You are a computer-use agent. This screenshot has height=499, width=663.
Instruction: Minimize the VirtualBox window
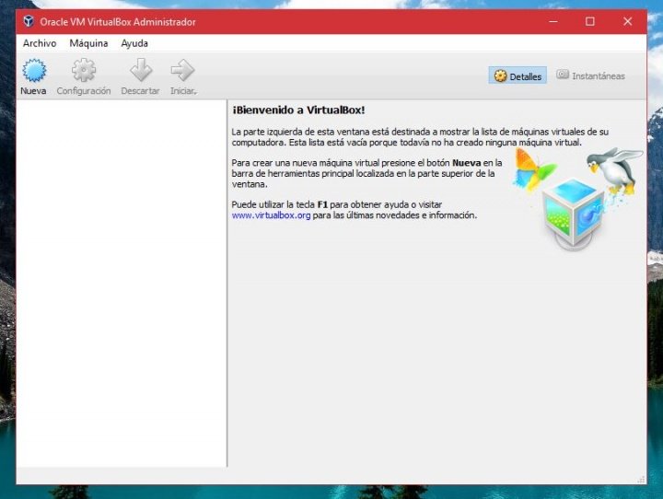point(553,21)
